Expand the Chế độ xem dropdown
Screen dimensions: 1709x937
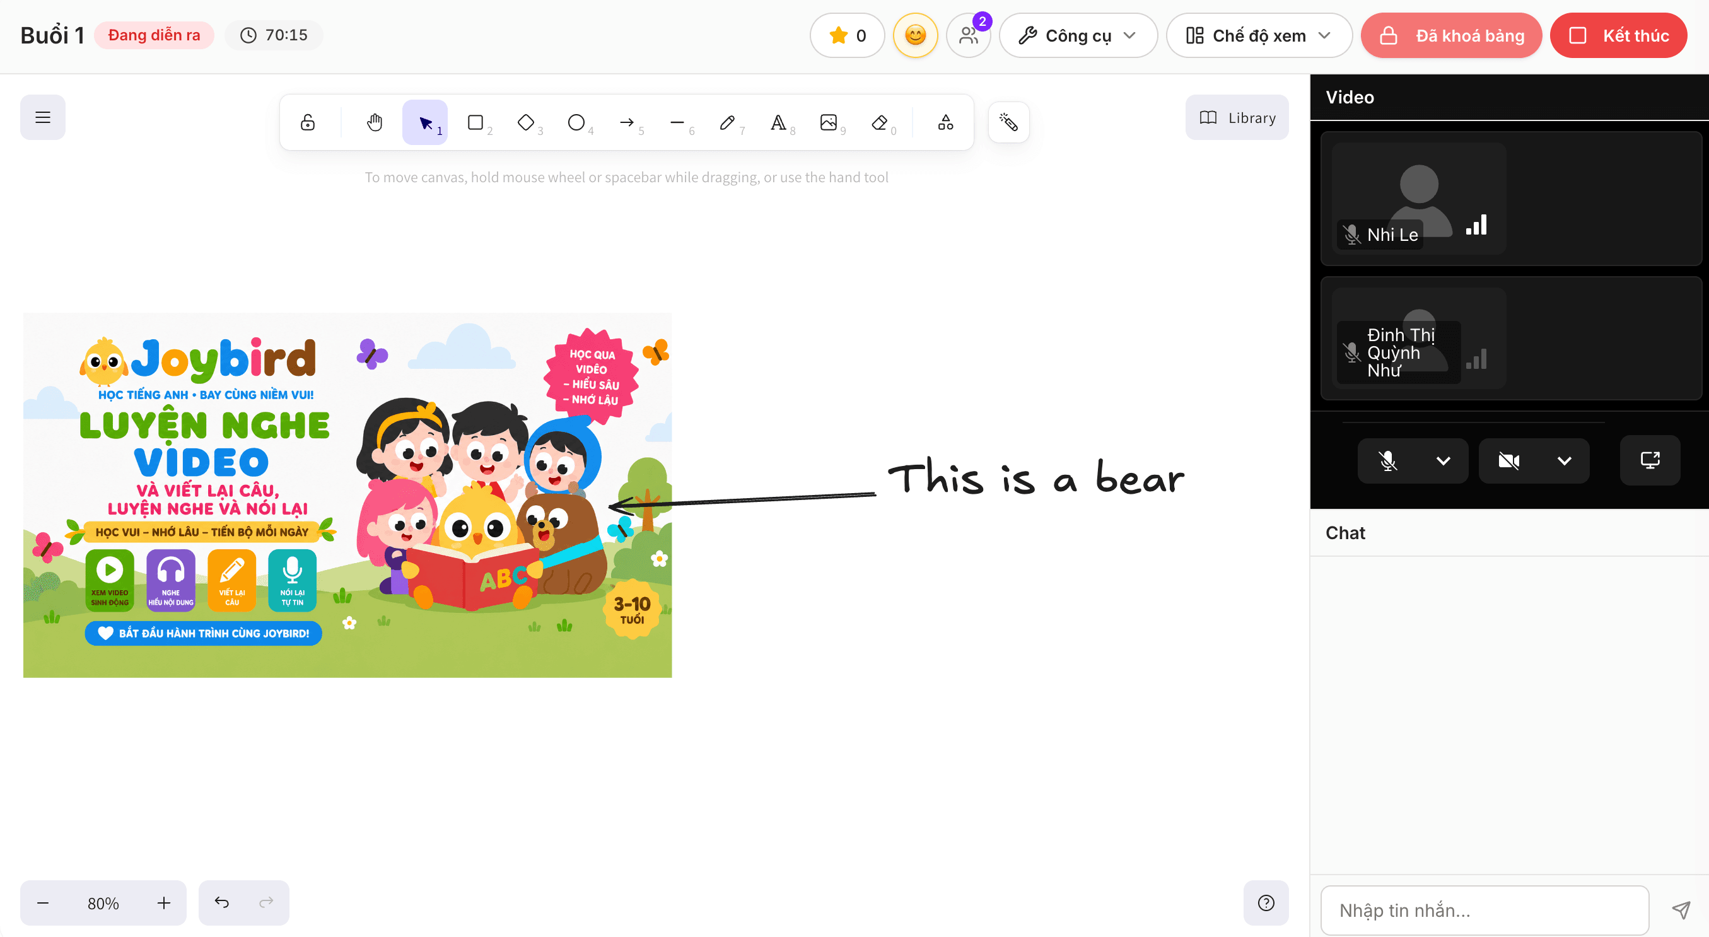tap(1259, 35)
